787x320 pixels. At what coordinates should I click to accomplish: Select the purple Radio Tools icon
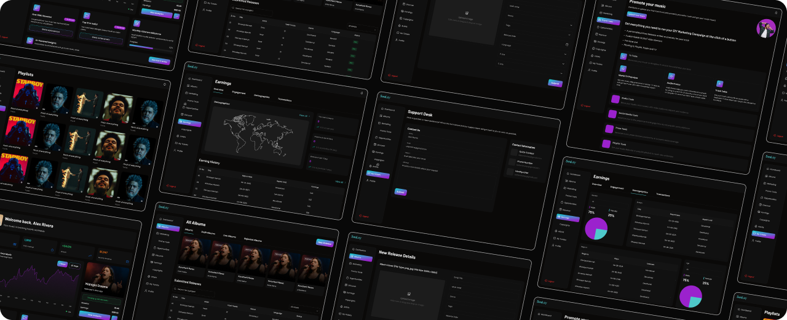614,99
